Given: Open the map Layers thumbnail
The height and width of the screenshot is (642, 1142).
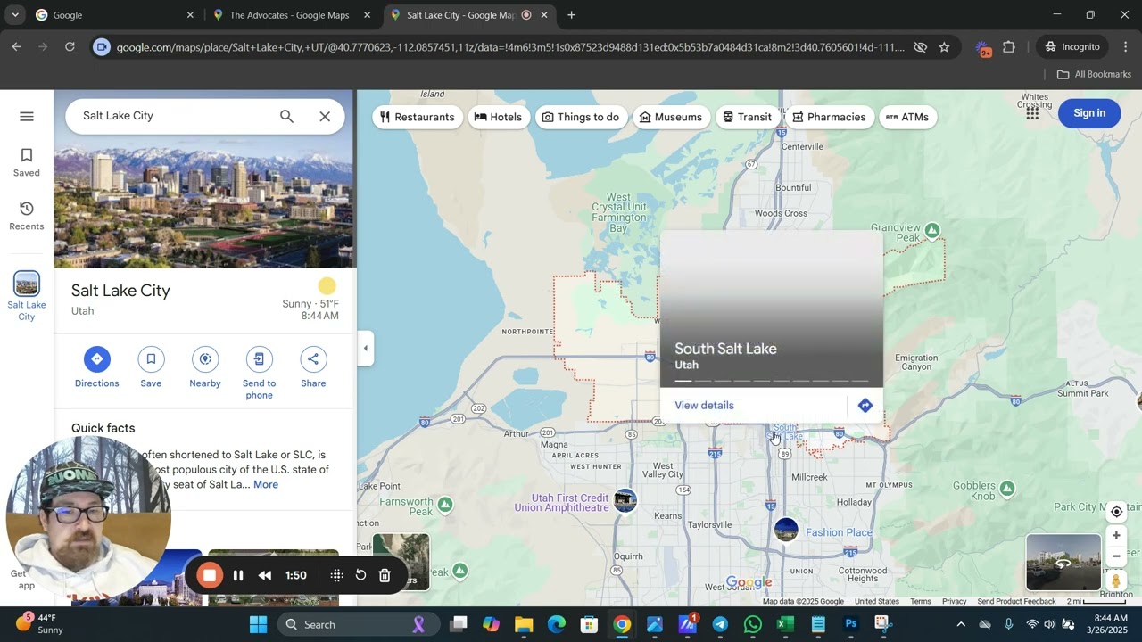Looking at the screenshot, I should click(x=401, y=562).
